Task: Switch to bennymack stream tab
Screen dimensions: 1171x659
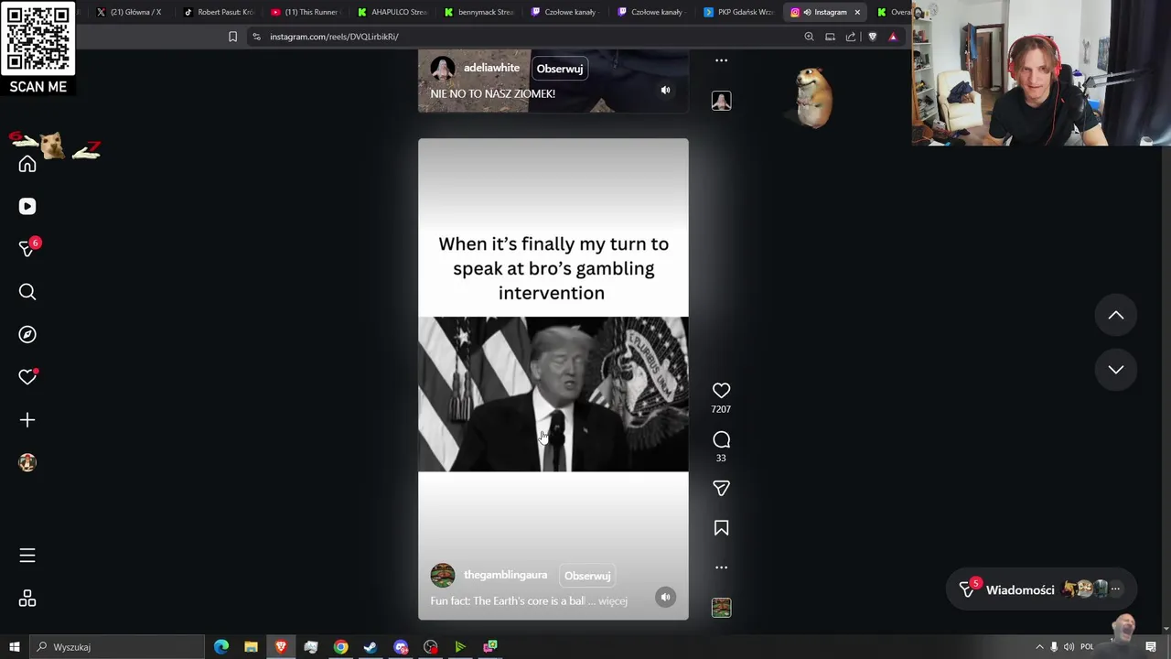Action: point(480,12)
